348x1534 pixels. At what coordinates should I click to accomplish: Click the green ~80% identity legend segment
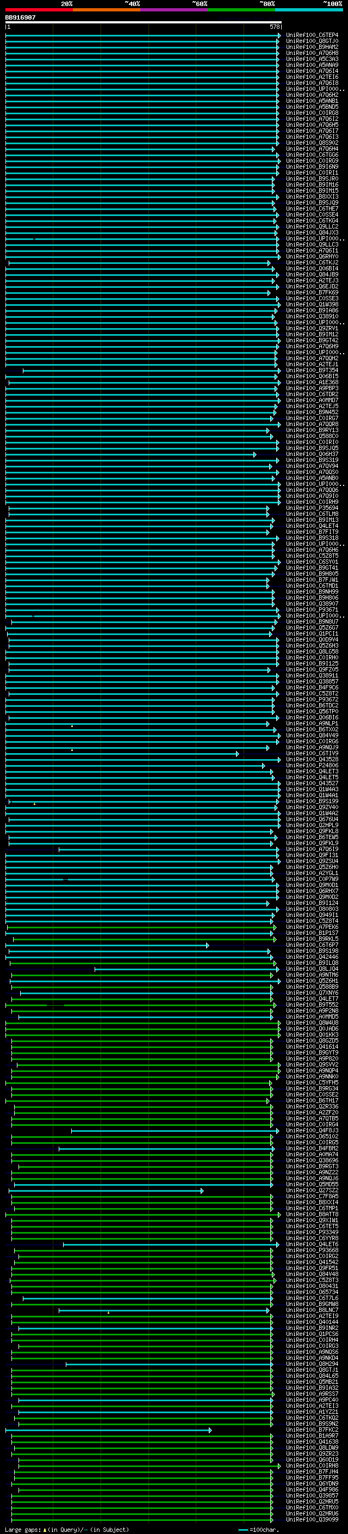(x=241, y=10)
